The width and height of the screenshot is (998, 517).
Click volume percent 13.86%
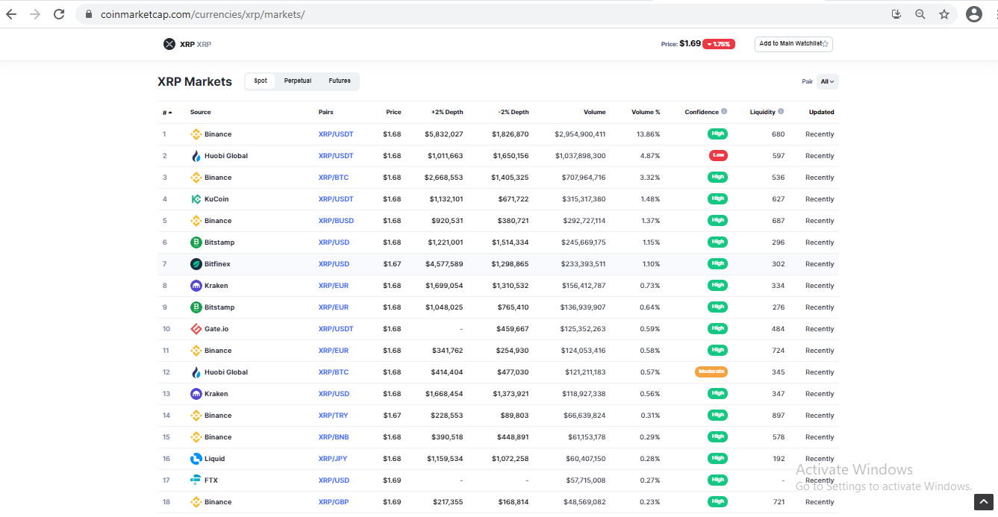click(x=649, y=134)
